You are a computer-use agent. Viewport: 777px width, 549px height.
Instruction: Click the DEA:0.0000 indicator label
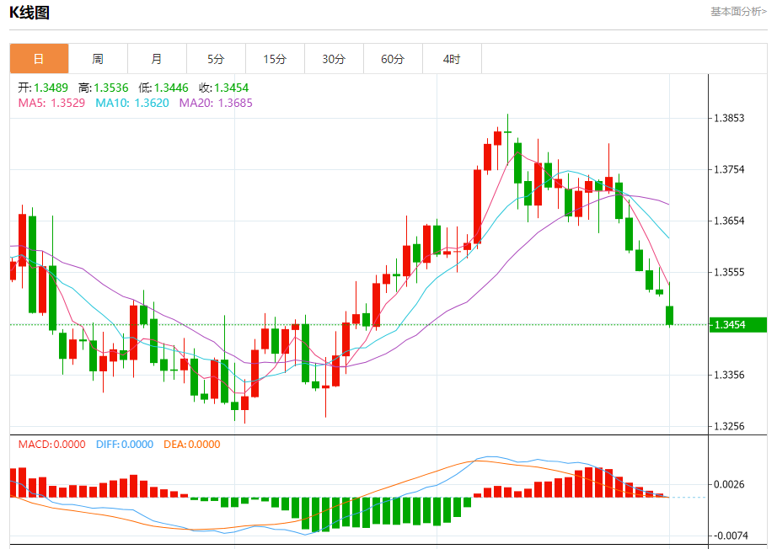192,445
